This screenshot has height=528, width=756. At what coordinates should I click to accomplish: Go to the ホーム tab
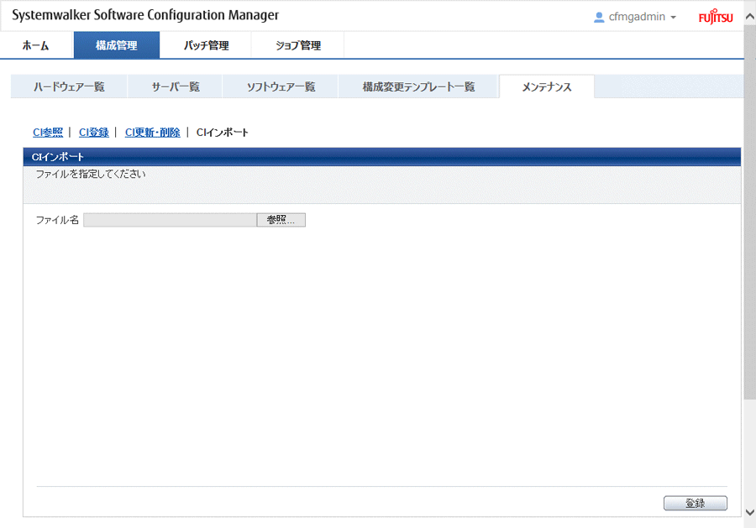[35, 45]
